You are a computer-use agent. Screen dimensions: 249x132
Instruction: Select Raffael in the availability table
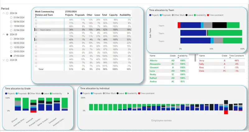click(x=153, y=78)
